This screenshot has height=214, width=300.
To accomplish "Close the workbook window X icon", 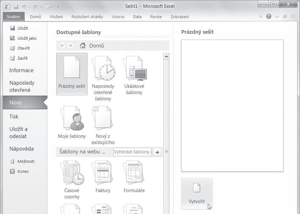I will click(293, 17).
